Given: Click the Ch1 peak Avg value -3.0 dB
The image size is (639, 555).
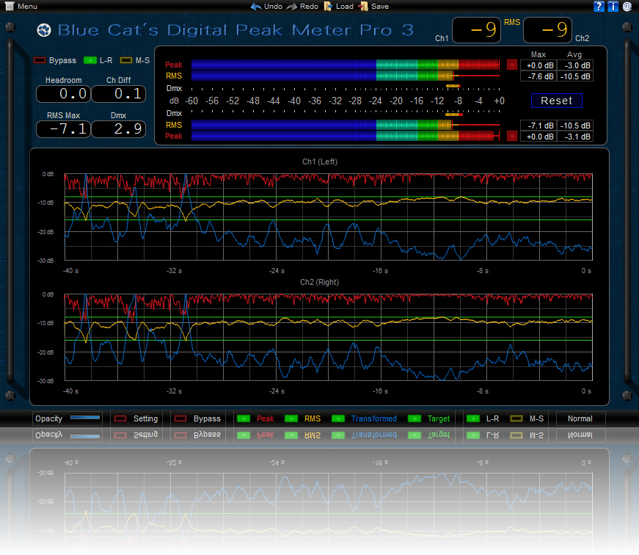Looking at the screenshot, I should tap(575, 65).
